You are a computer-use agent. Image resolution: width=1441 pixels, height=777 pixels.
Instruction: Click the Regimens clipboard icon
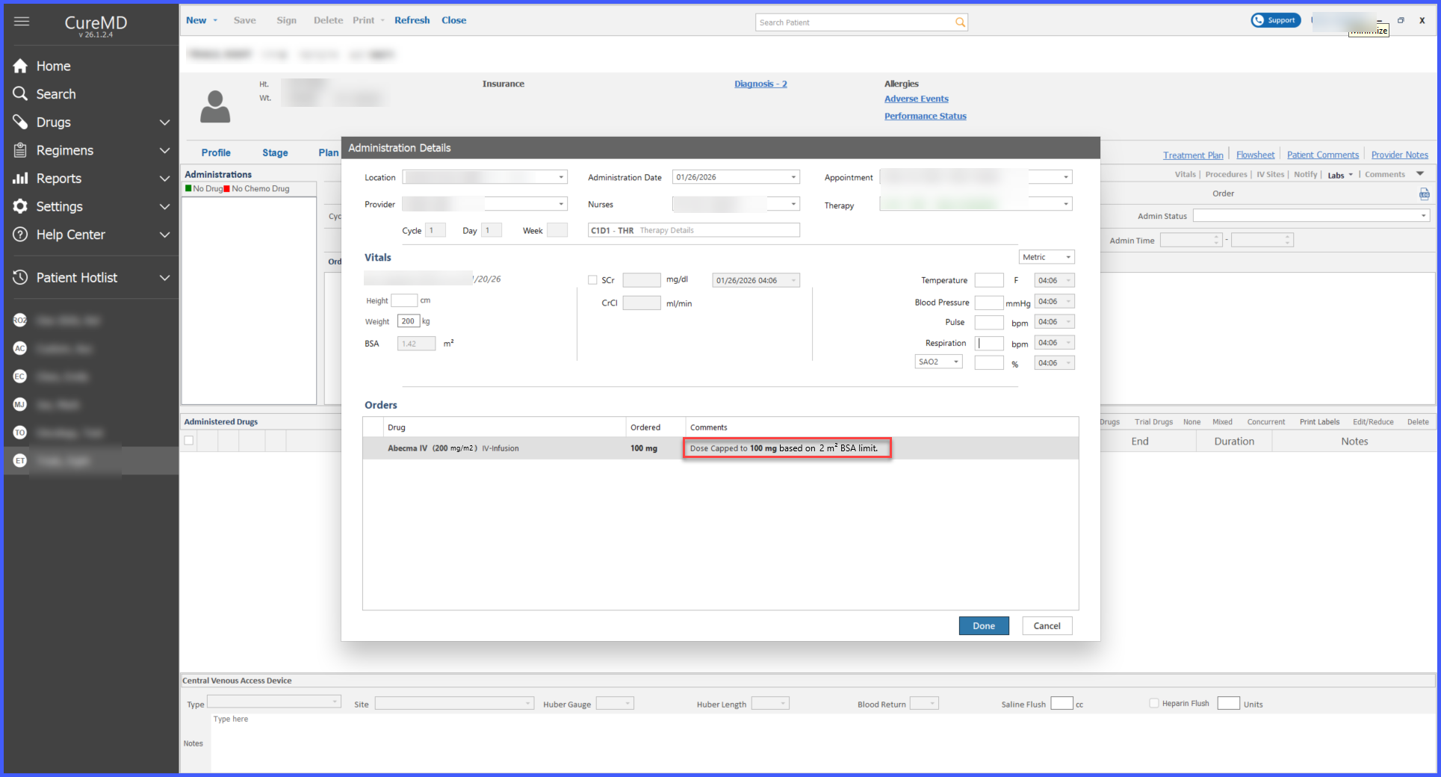point(20,150)
